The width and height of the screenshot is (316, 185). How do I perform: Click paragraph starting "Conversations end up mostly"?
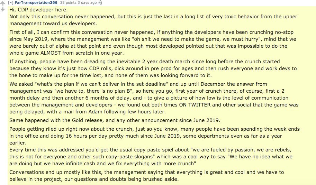(146, 176)
